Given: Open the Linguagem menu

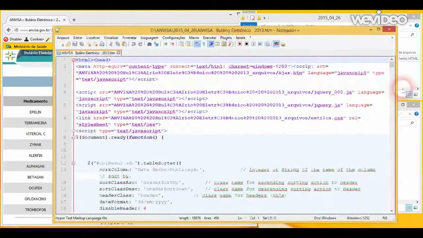Looking at the screenshot, I should click(x=149, y=38).
